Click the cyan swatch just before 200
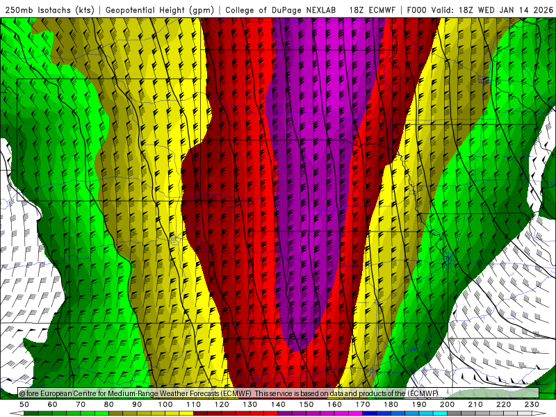 point(440,414)
